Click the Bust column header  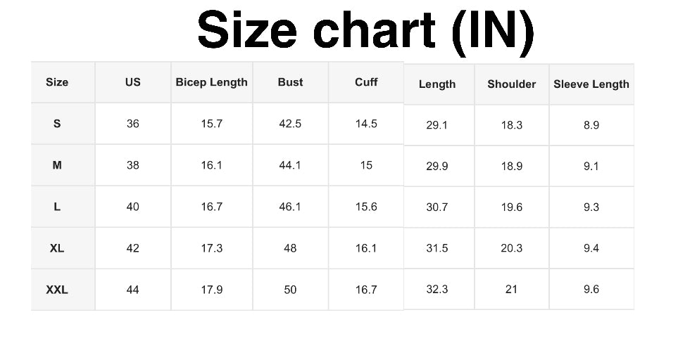(290, 82)
